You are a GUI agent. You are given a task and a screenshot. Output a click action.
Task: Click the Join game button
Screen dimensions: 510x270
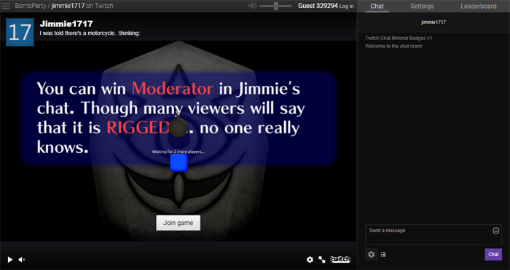178,223
